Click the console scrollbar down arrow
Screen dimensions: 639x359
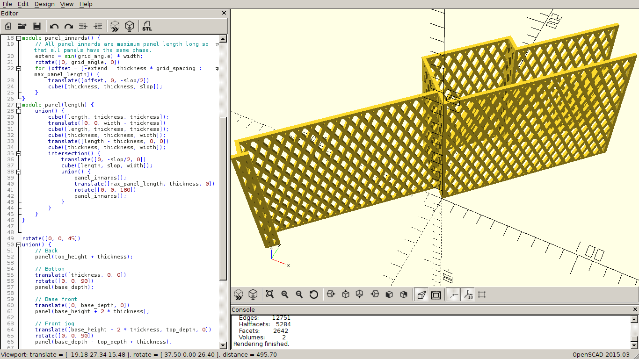pos(634,345)
